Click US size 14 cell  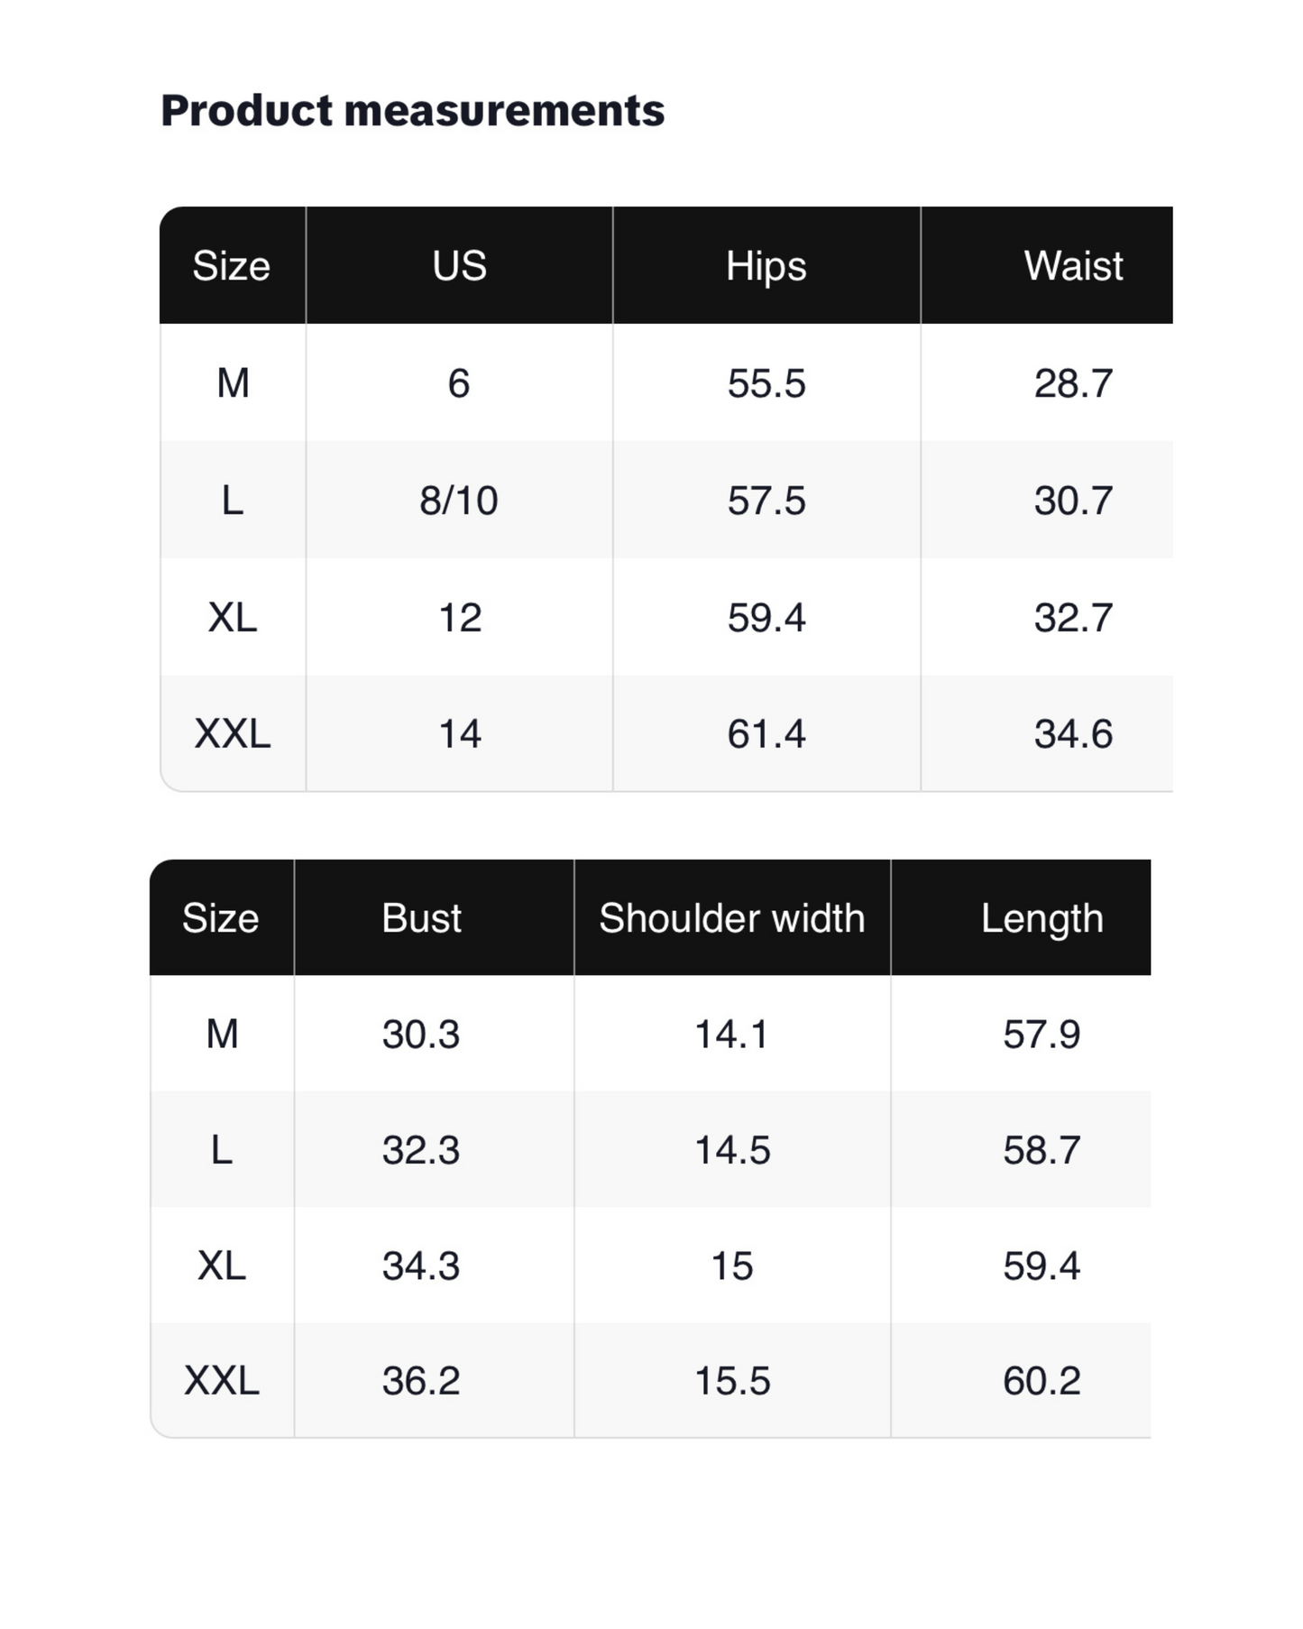click(x=459, y=733)
